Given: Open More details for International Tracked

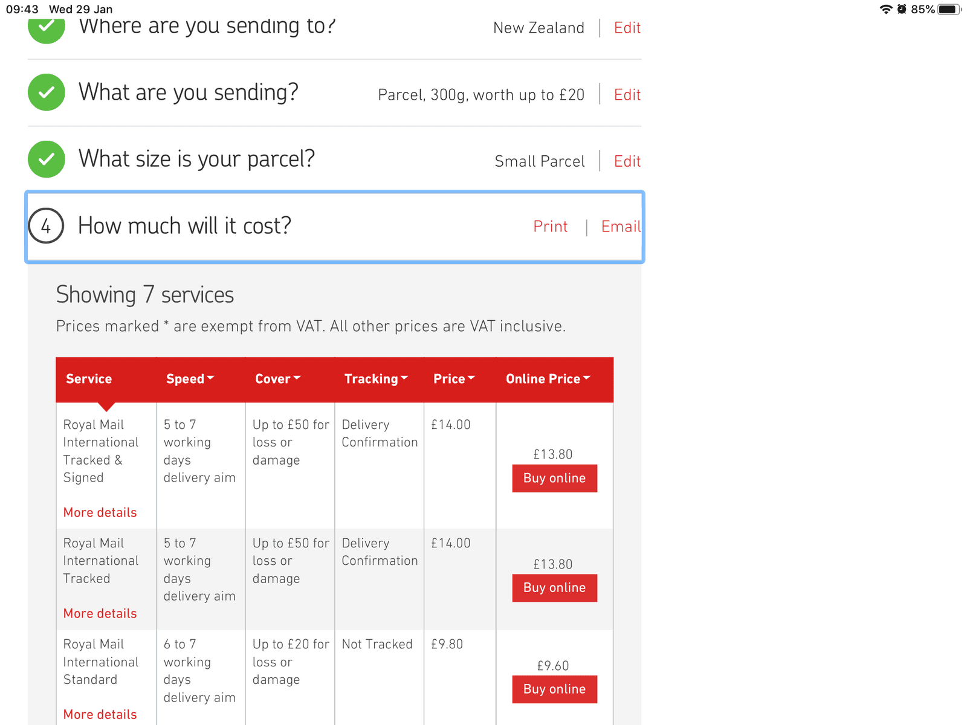Looking at the screenshot, I should (x=100, y=613).
